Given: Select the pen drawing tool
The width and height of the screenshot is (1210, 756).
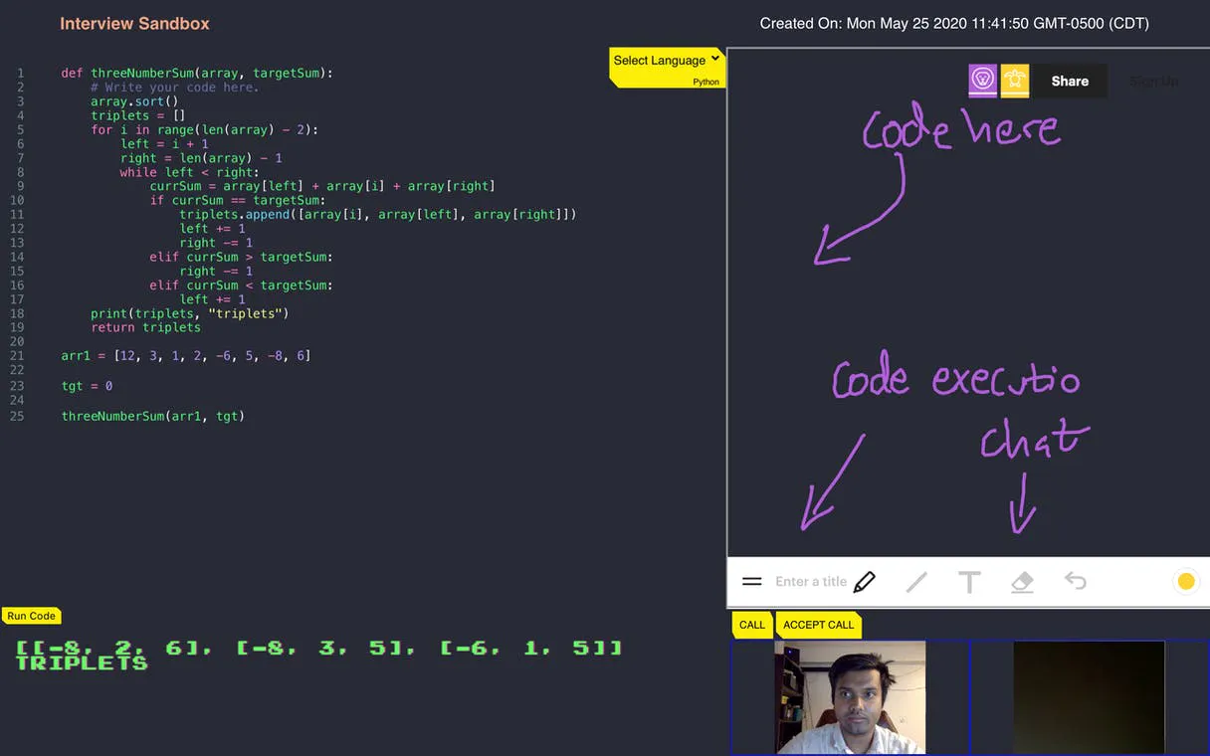Looking at the screenshot, I should 864,582.
